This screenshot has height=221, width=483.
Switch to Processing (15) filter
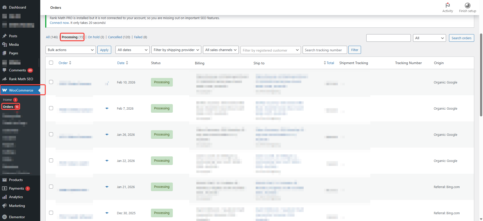pyautogui.click(x=72, y=37)
